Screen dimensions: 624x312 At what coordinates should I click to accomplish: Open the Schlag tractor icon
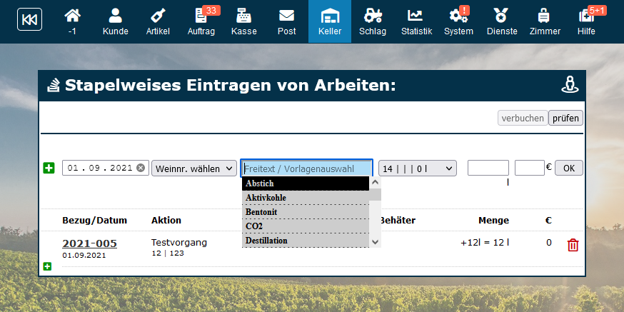pos(372,16)
